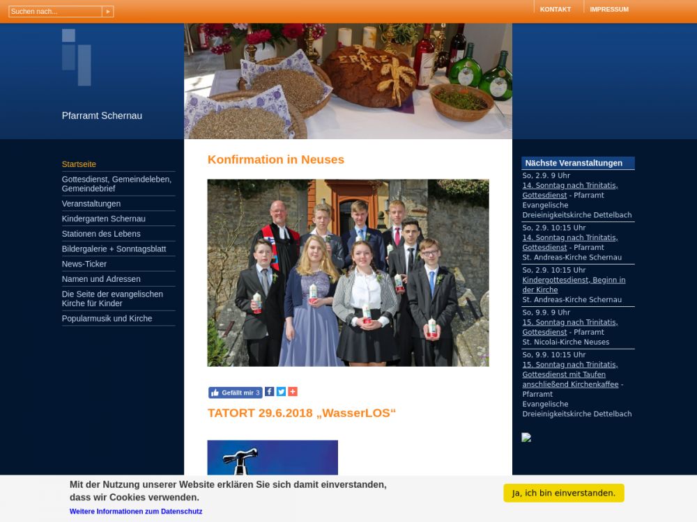The image size is (697, 522).
Task: Click the broken image icon below events
Action: [526, 438]
